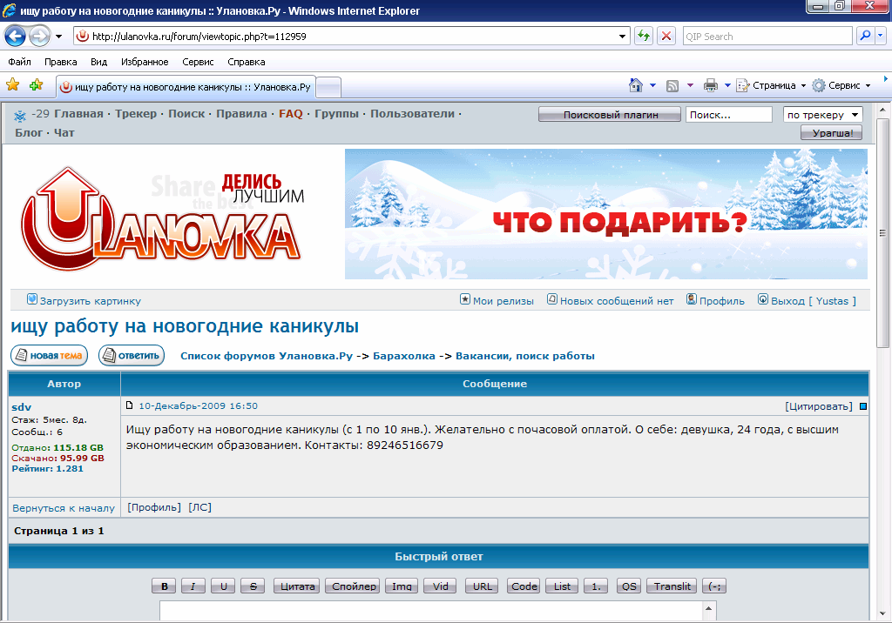This screenshot has width=892, height=623.
Task: Insert a URL link into the reply
Action: coord(483,586)
